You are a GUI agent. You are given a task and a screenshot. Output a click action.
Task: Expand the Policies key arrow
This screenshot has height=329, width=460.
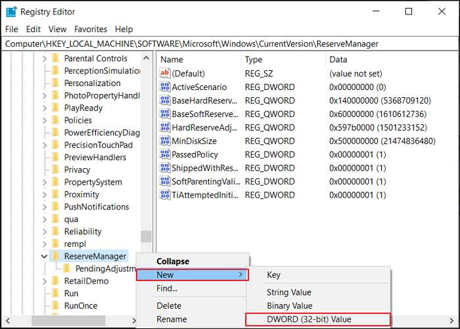(x=44, y=120)
